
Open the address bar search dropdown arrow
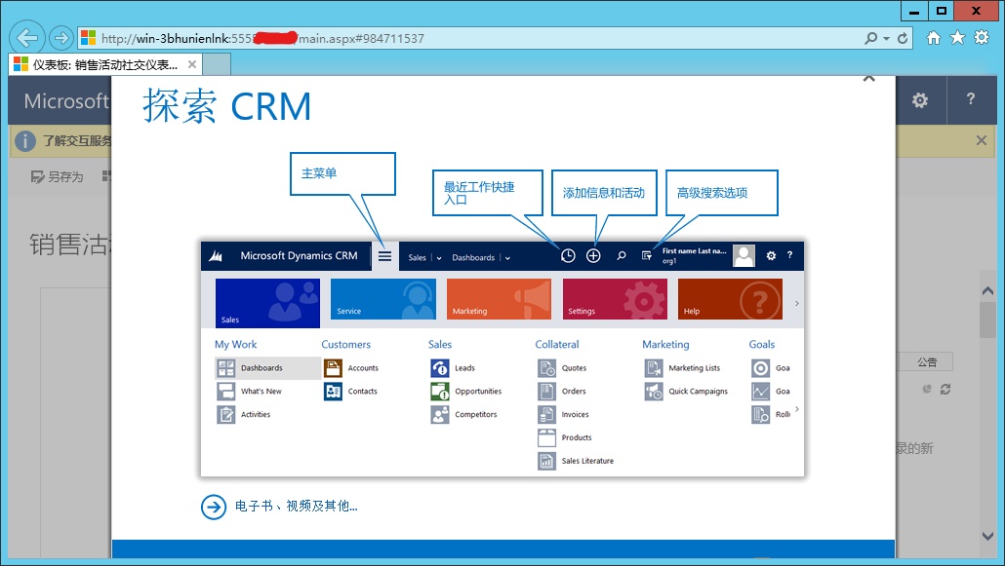point(886,38)
